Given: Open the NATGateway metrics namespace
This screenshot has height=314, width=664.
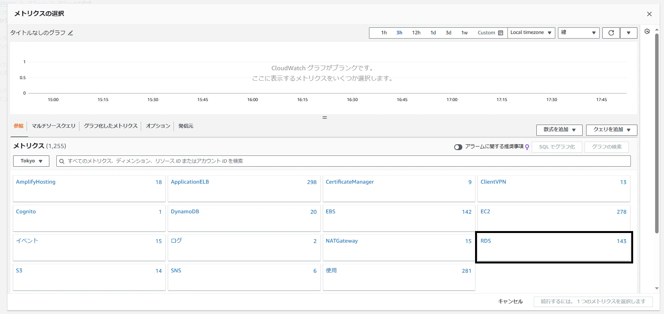Looking at the screenshot, I should pyautogui.click(x=399, y=248).
